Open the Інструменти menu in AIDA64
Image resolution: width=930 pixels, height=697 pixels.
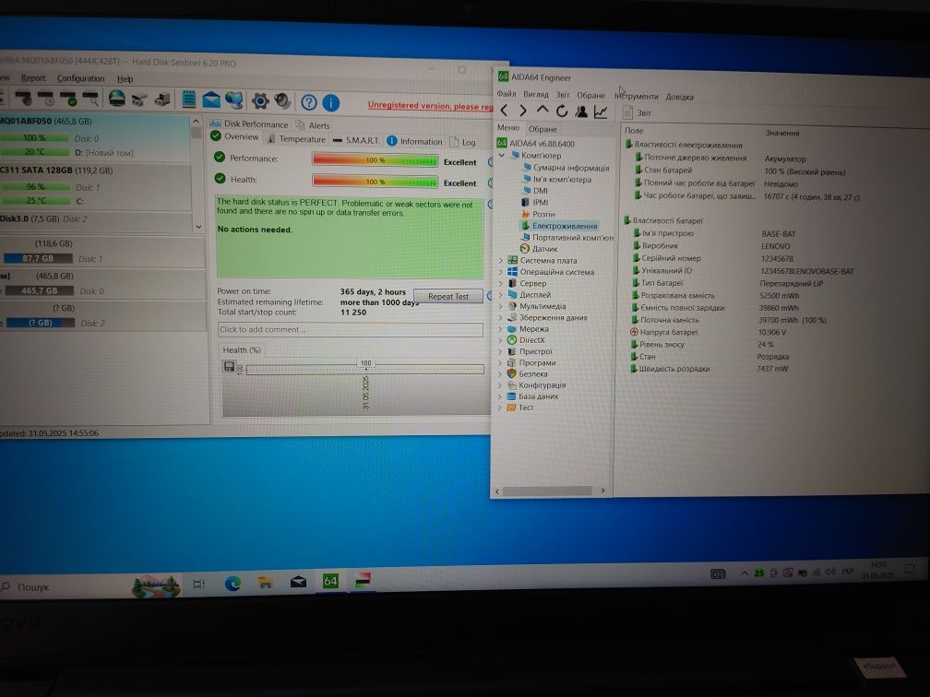(637, 96)
